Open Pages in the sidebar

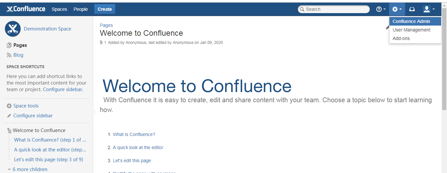click(20, 45)
